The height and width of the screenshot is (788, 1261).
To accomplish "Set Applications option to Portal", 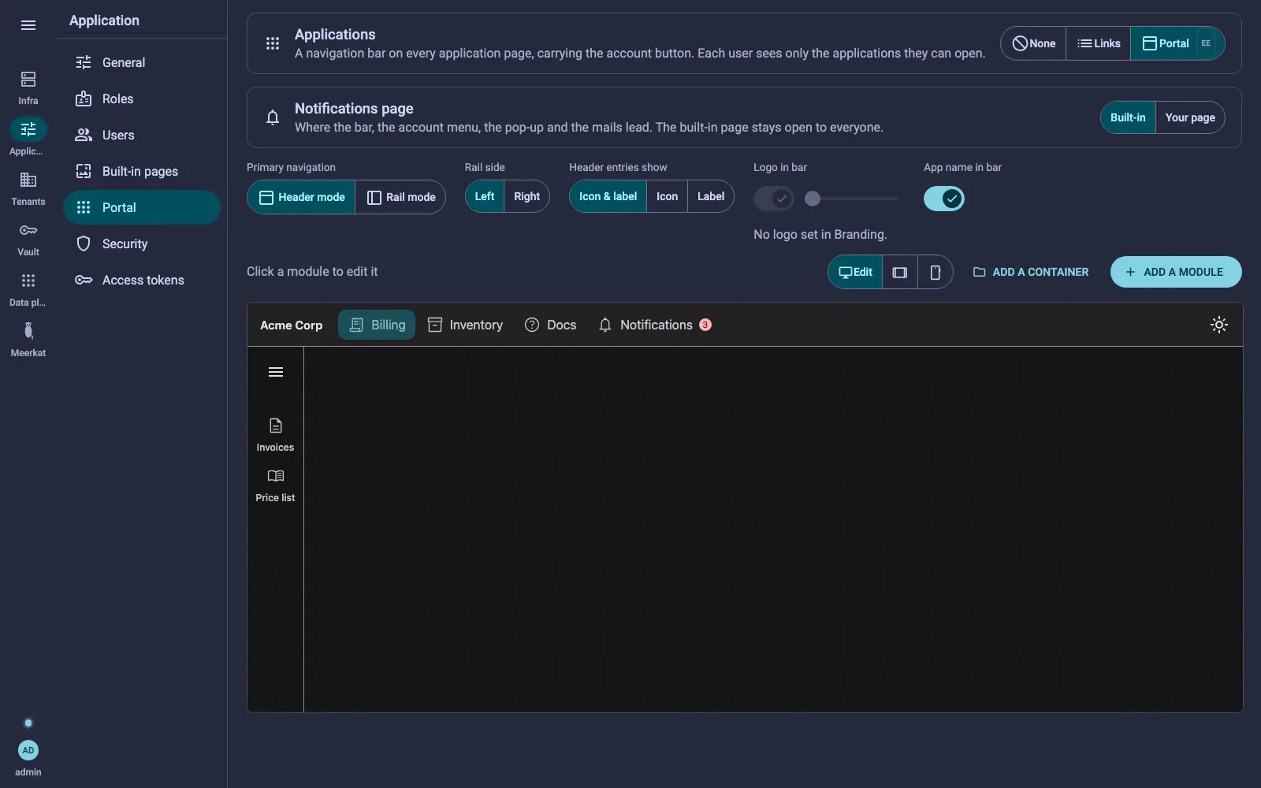I will tap(1177, 43).
